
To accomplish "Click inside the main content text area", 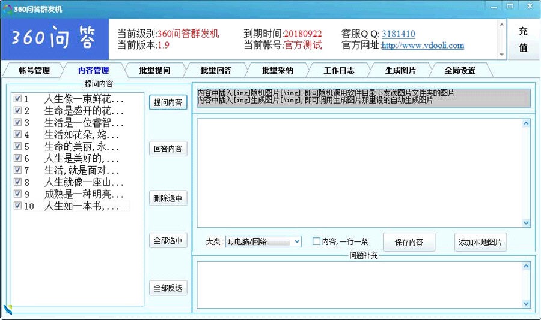I will click(x=359, y=173).
